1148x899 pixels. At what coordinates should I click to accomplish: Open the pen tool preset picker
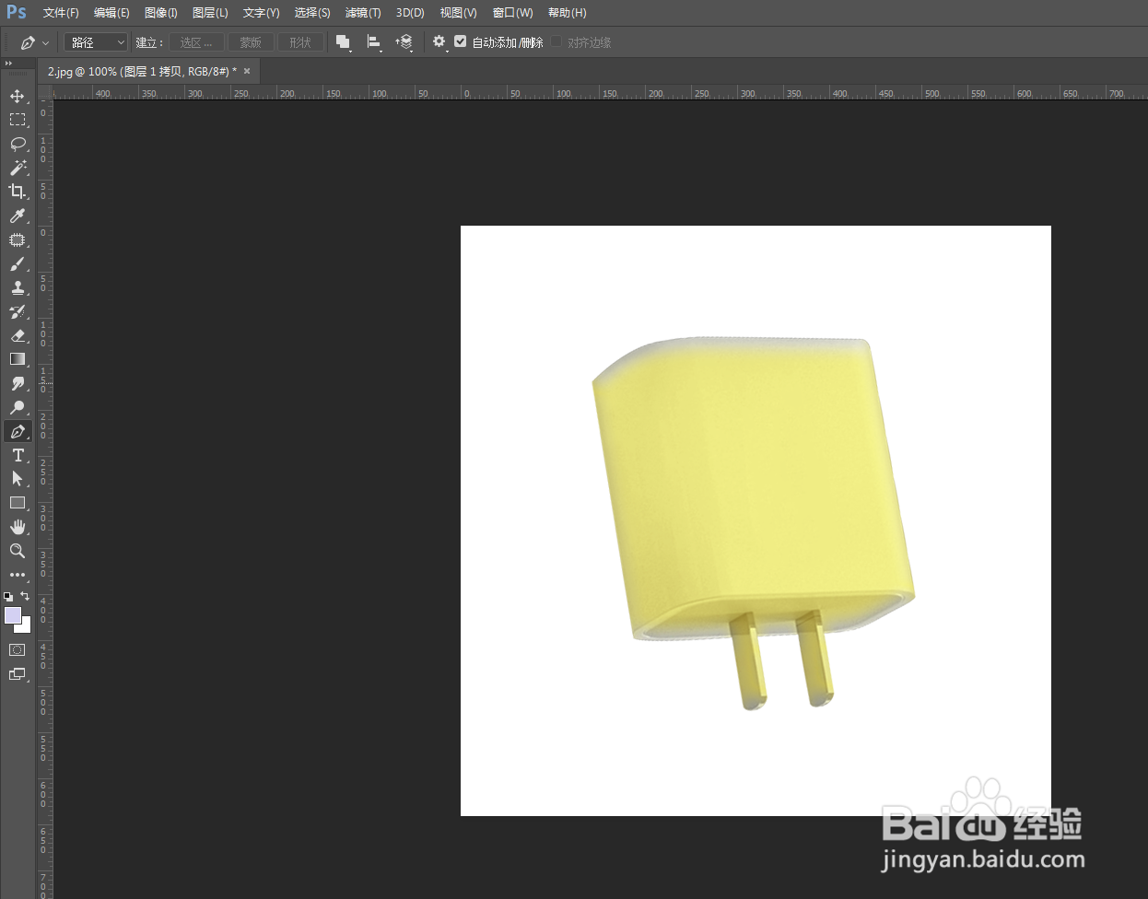click(x=34, y=42)
